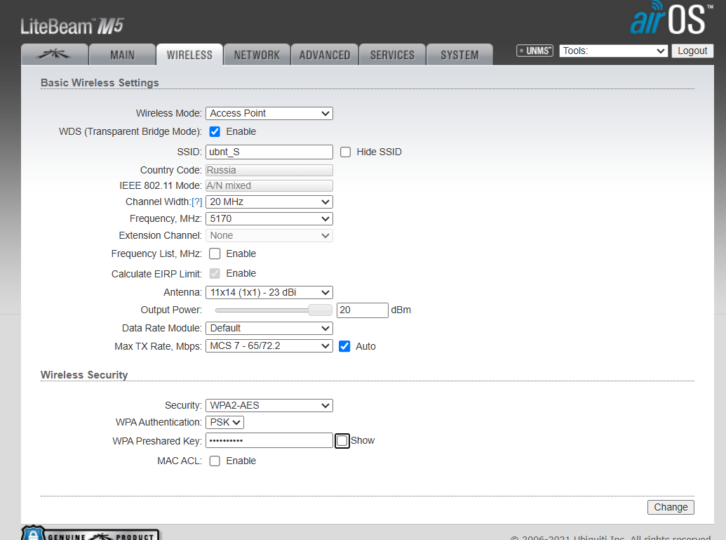Click the Output Power slider handle
Screen dimensions: 726x540
tap(321, 310)
